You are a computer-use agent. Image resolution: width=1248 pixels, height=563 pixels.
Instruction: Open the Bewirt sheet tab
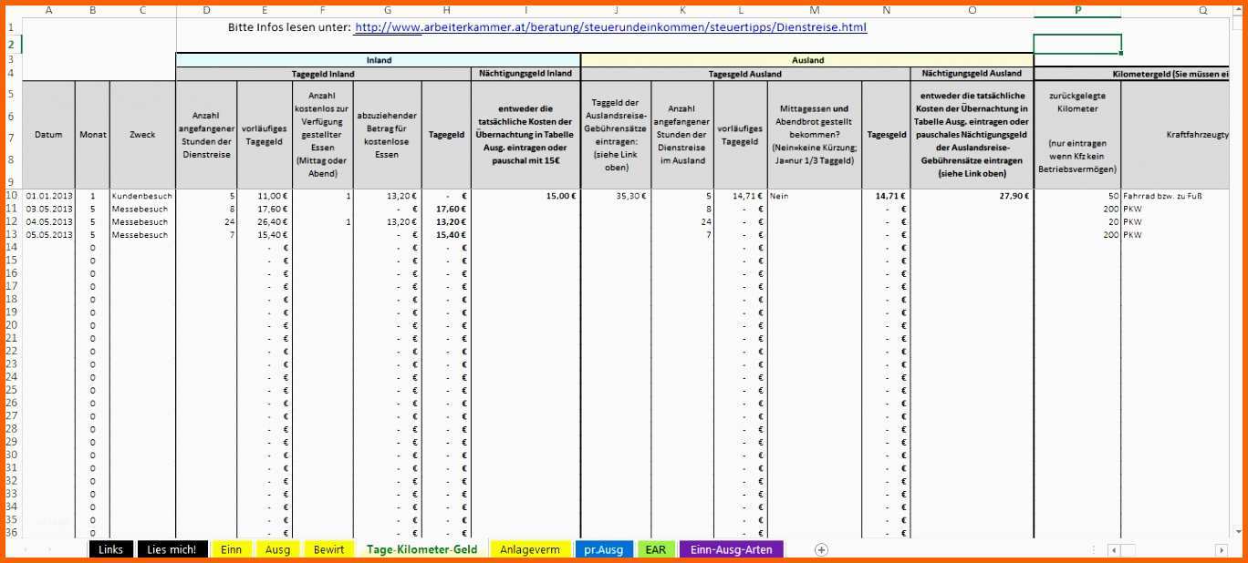tap(328, 549)
